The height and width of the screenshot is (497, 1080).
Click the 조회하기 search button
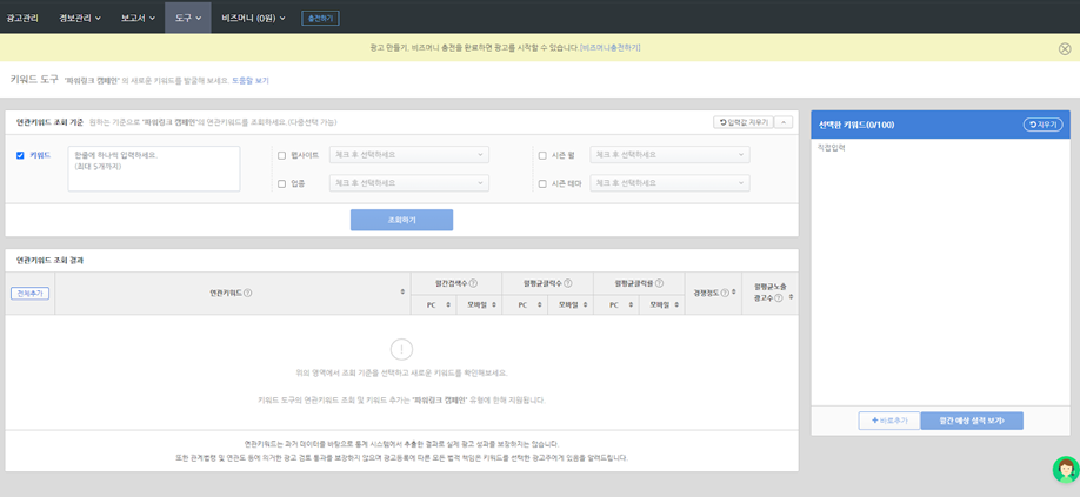tap(402, 220)
